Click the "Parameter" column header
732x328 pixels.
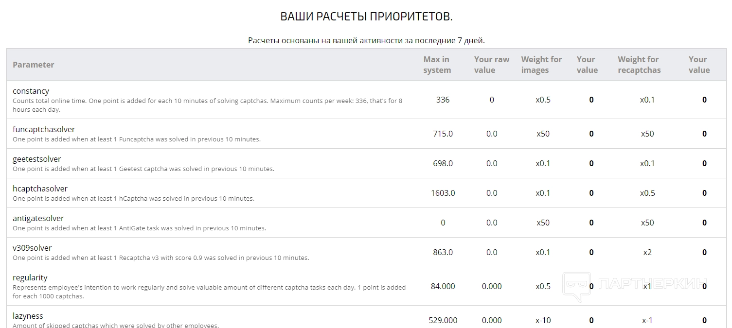coord(33,65)
